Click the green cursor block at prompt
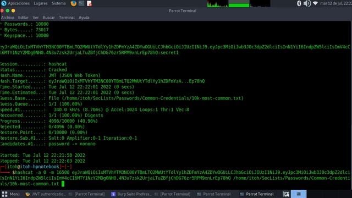 63,184
